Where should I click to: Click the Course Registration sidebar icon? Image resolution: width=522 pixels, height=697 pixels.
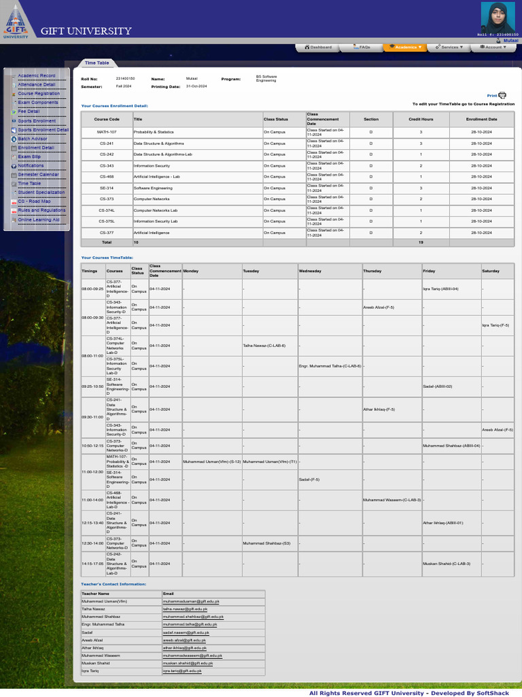click(x=14, y=94)
